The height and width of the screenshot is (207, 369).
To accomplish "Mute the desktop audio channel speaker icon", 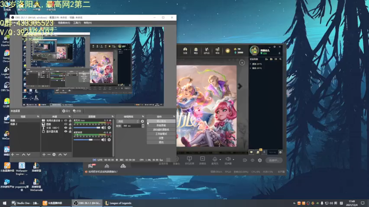I will pyautogui.click(x=103, y=140).
